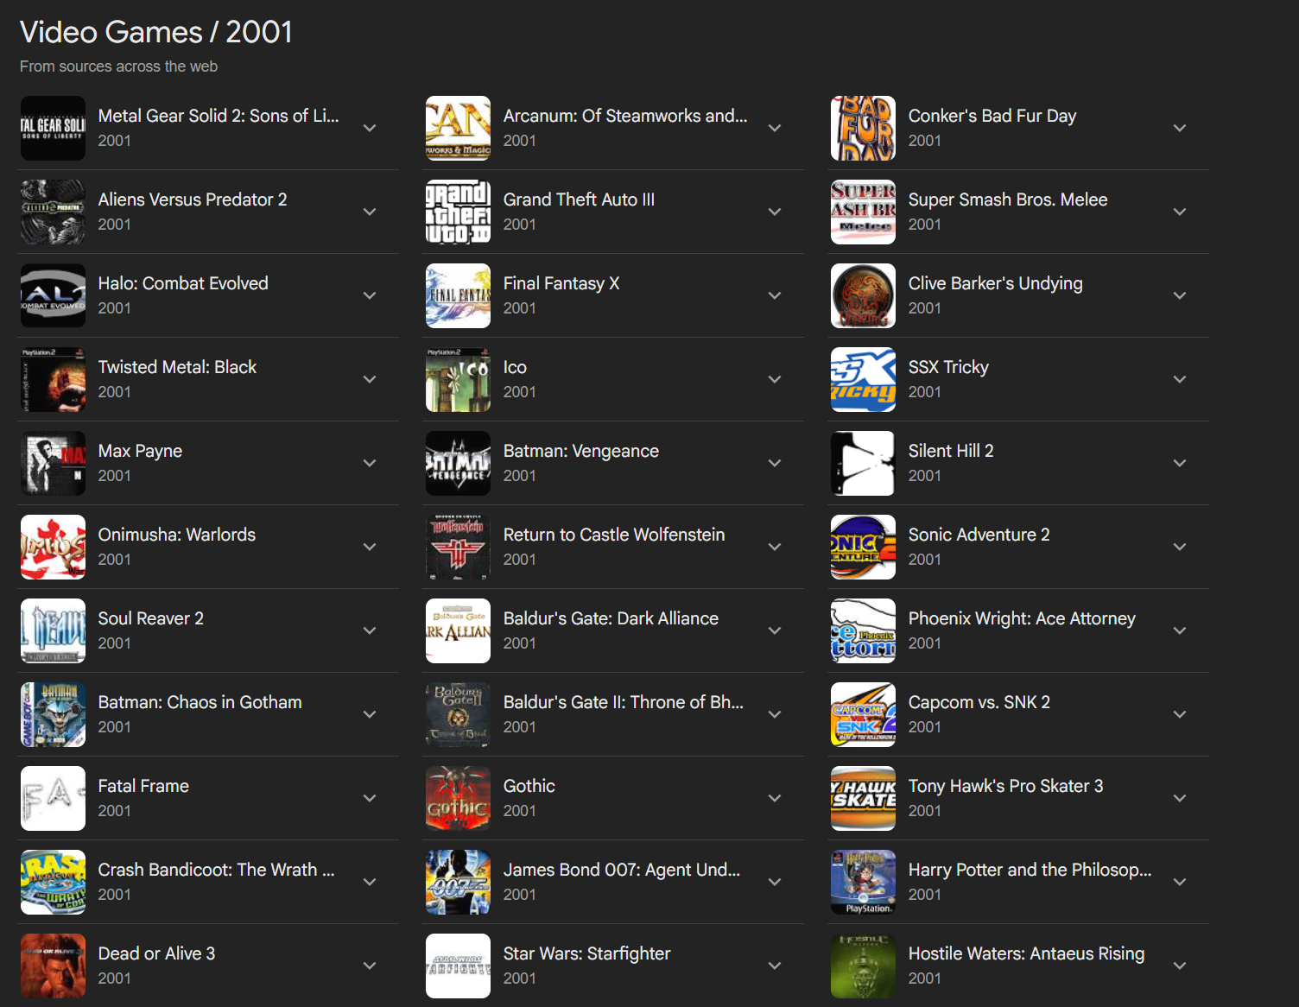Select the Fatal Frame cover image
Viewport: 1299px width, 1007px height.
pyautogui.click(x=53, y=798)
